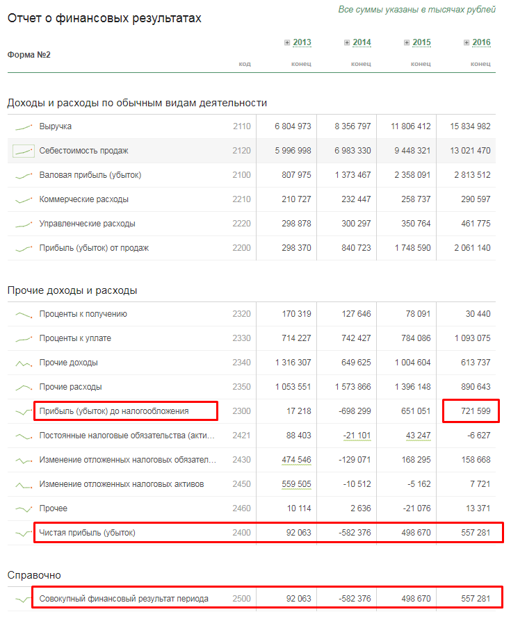
Task: Click the highlighted chart icon for Себестоимость продаж
Action: (x=24, y=151)
